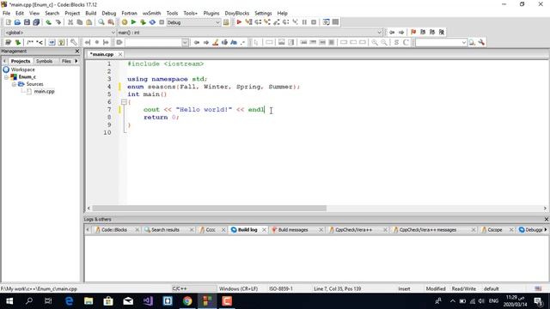Click the ENG language indicator
Viewport: 550px width, 309px height.
[493, 301]
